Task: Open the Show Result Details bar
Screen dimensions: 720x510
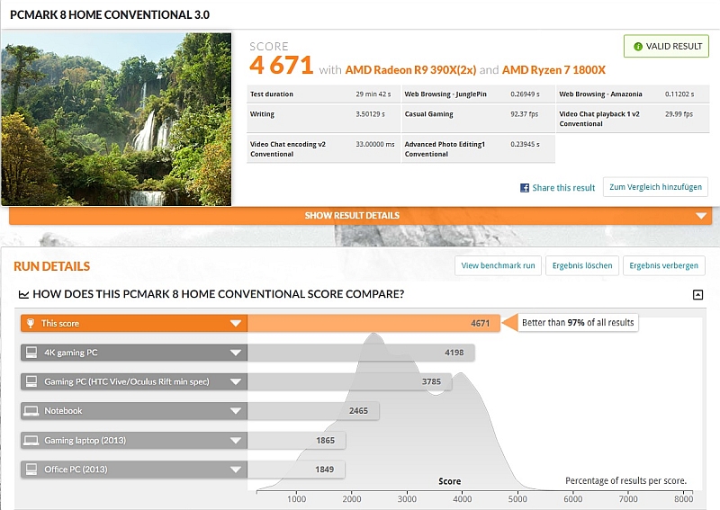Action: click(x=361, y=216)
